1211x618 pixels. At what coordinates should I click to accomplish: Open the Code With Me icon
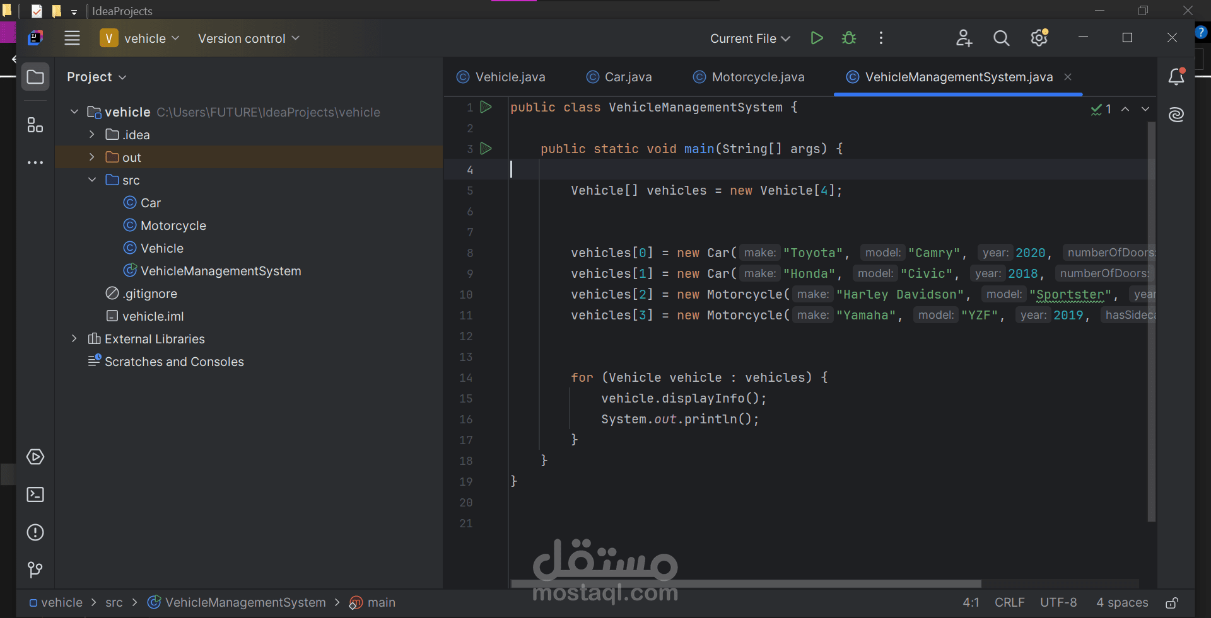click(x=964, y=38)
